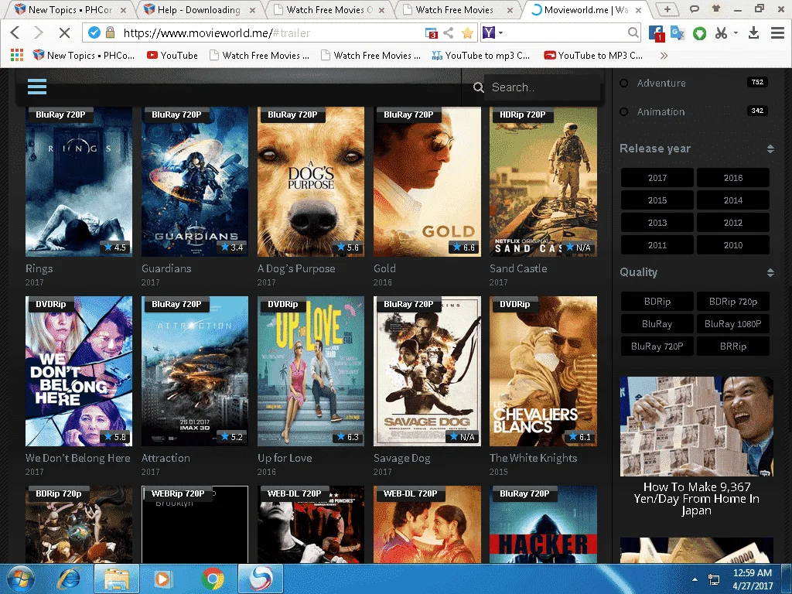Switch to the third Watch Free Movies tab
Image resolution: width=792 pixels, height=594 pixels.
[328, 9]
